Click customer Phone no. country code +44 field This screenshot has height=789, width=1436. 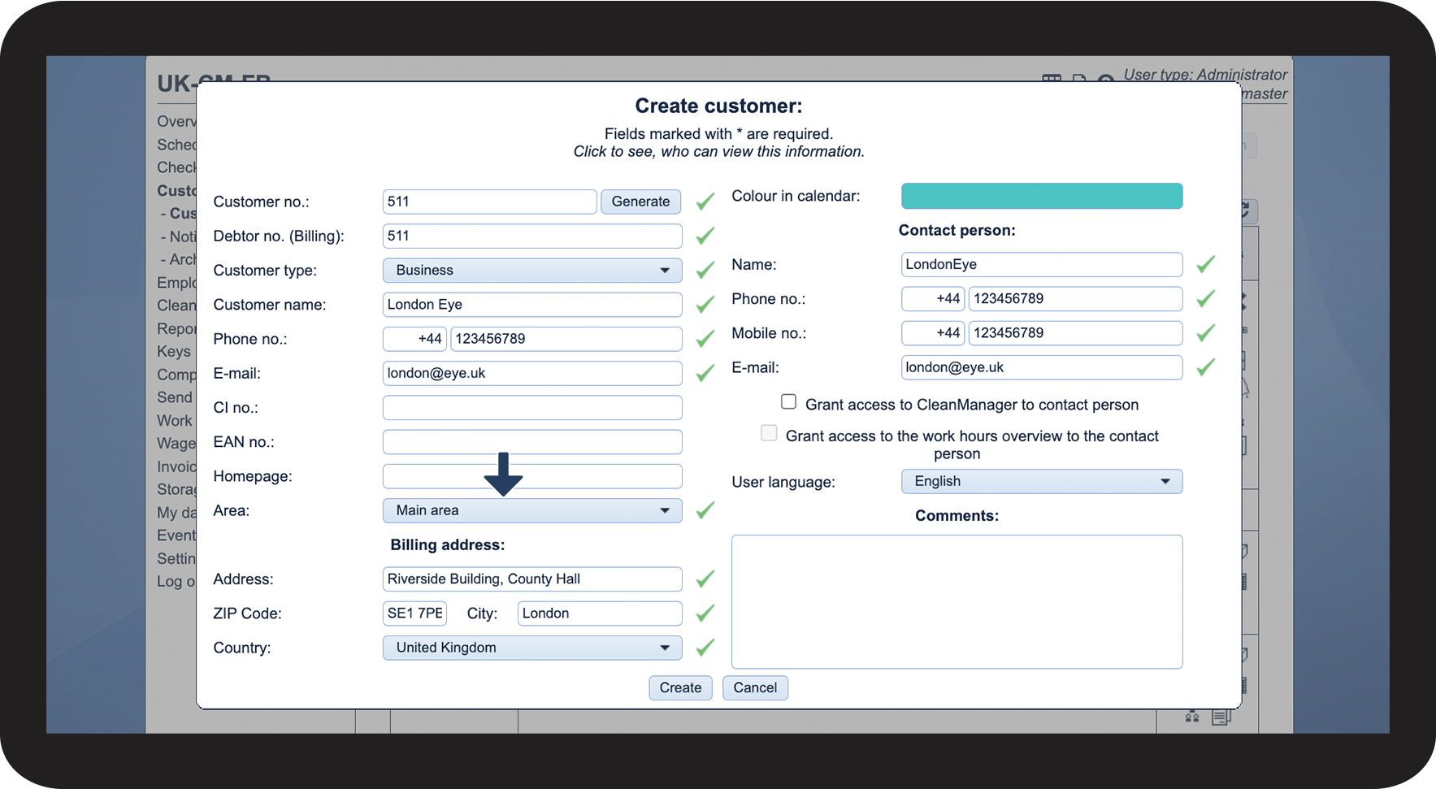pos(414,339)
